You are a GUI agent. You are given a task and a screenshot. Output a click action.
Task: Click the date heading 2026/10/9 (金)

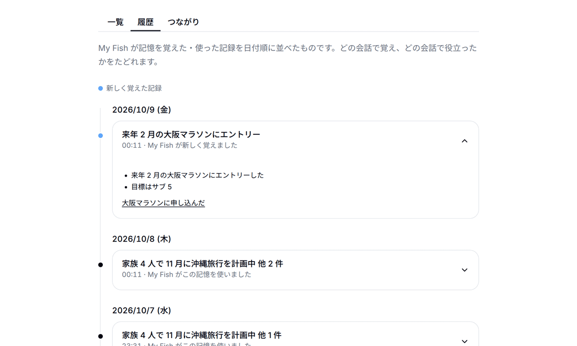pyautogui.click(x=142, y=110)
